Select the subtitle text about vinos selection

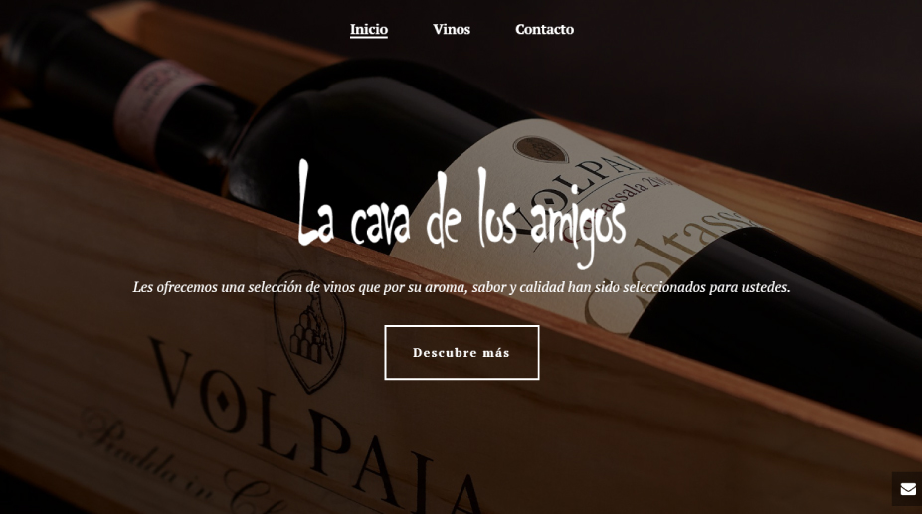461,287
